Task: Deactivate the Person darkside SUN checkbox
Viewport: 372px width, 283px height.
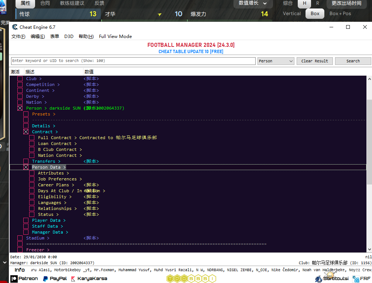Action: click(20, 108)
